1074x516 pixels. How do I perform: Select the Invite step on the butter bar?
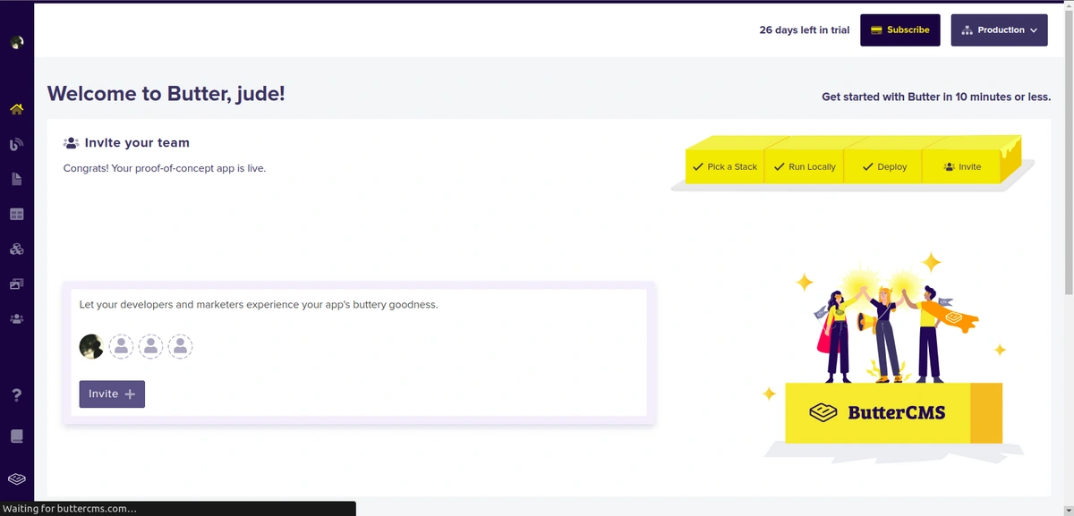coord(962,166)
